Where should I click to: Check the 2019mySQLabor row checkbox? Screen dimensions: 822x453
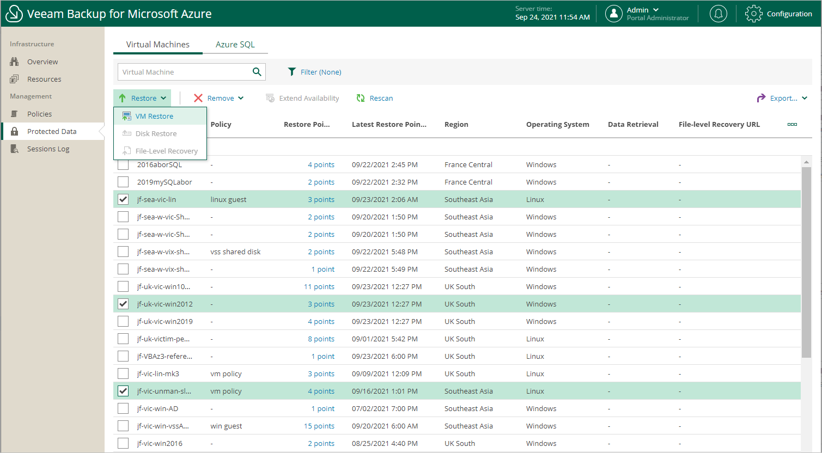click(x=123, y=182)
